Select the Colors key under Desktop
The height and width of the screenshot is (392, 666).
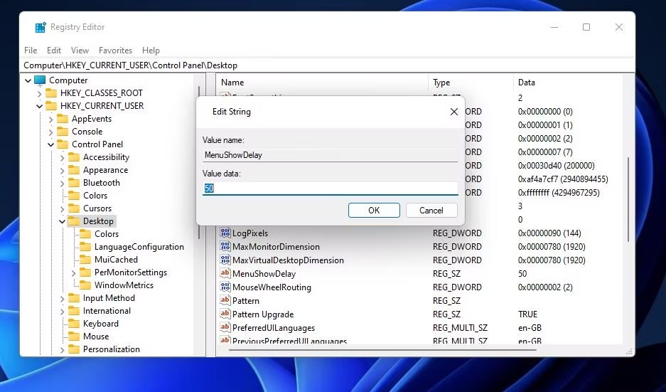[x=106, y=234]
